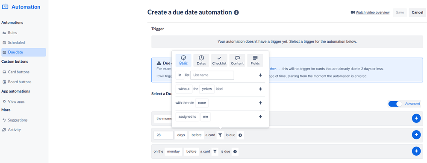
Task: Add the 'with the role' filter plus icon
Action: tap(260, 103)
